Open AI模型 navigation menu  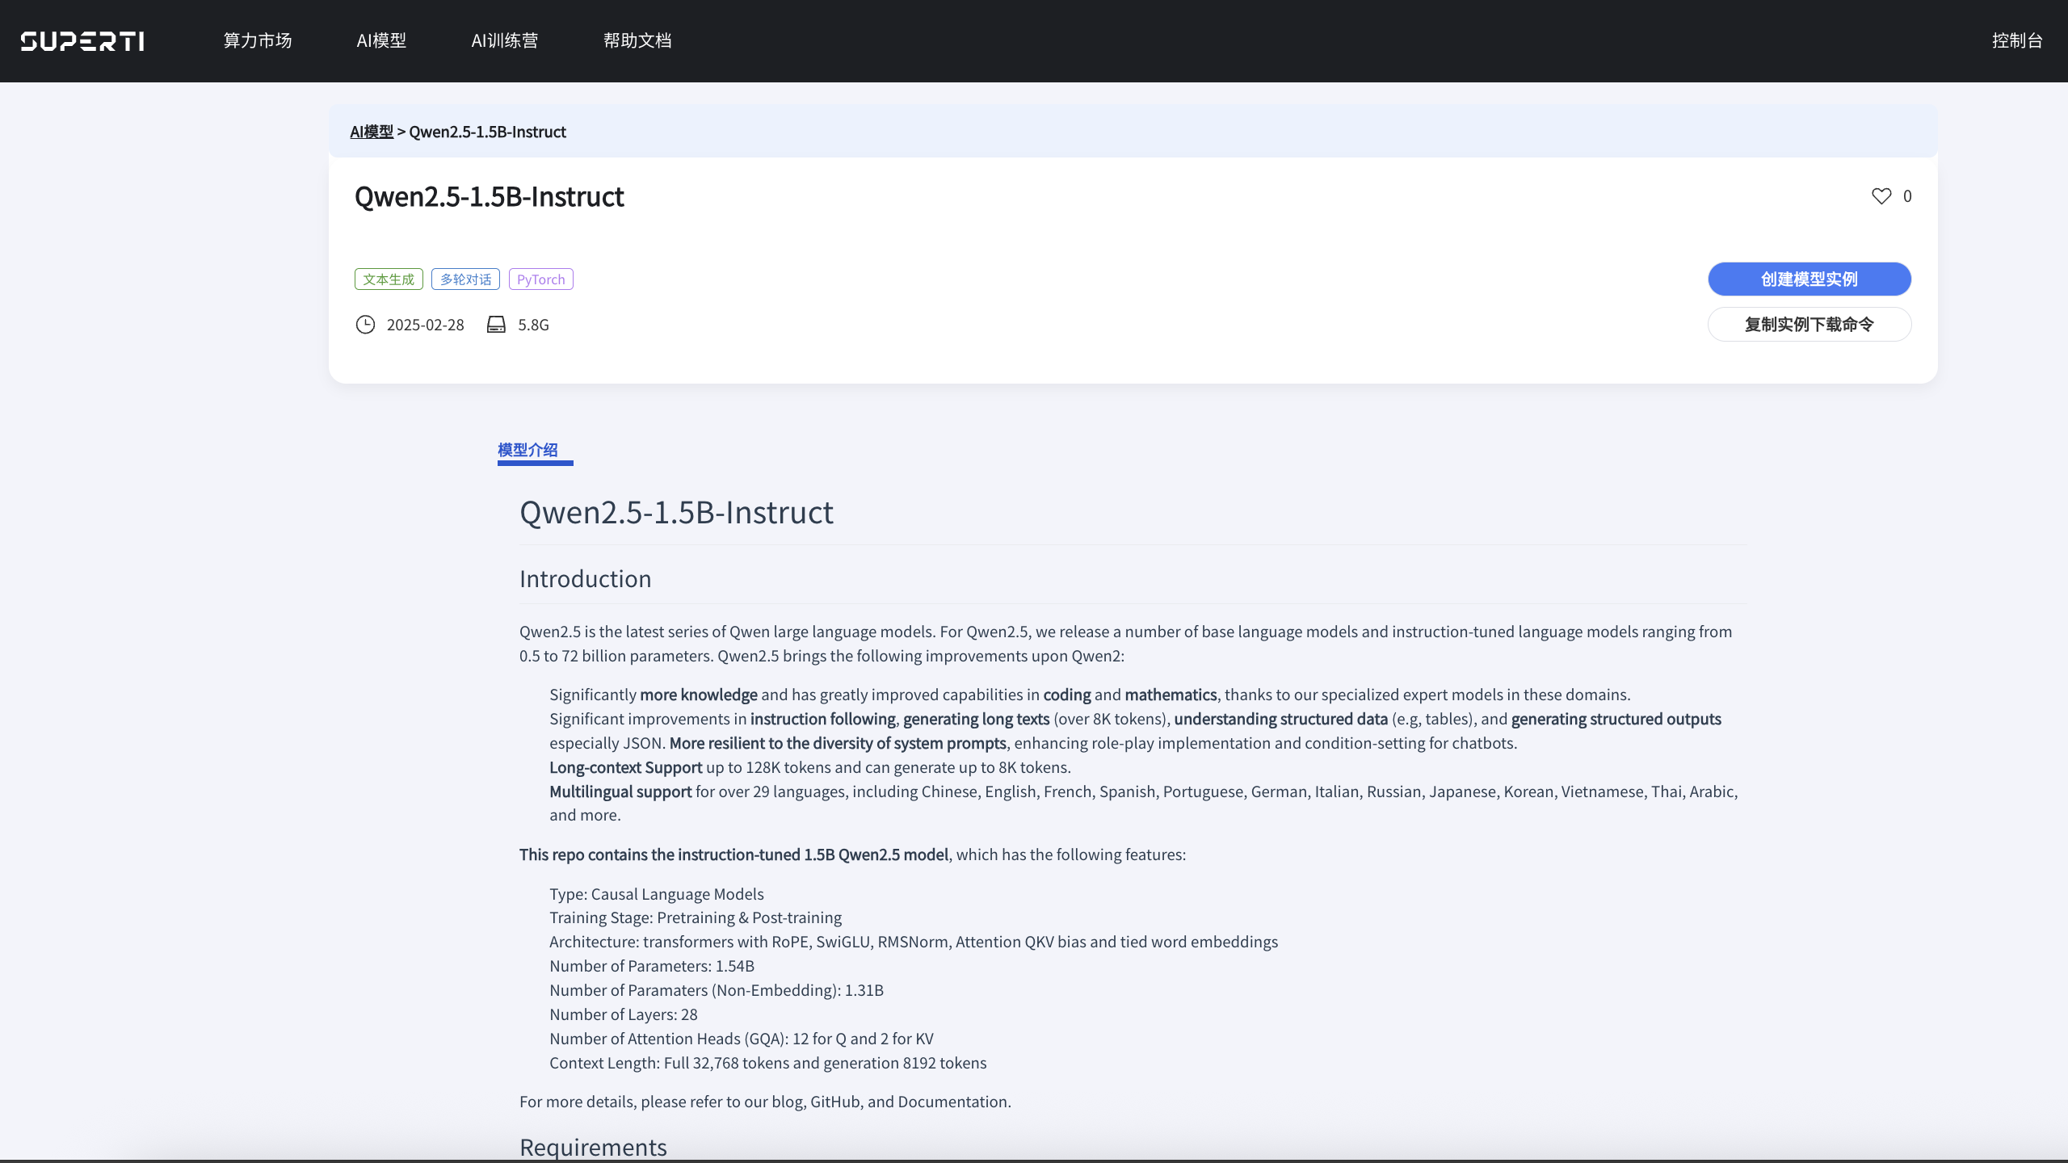[x=381, y=40]
